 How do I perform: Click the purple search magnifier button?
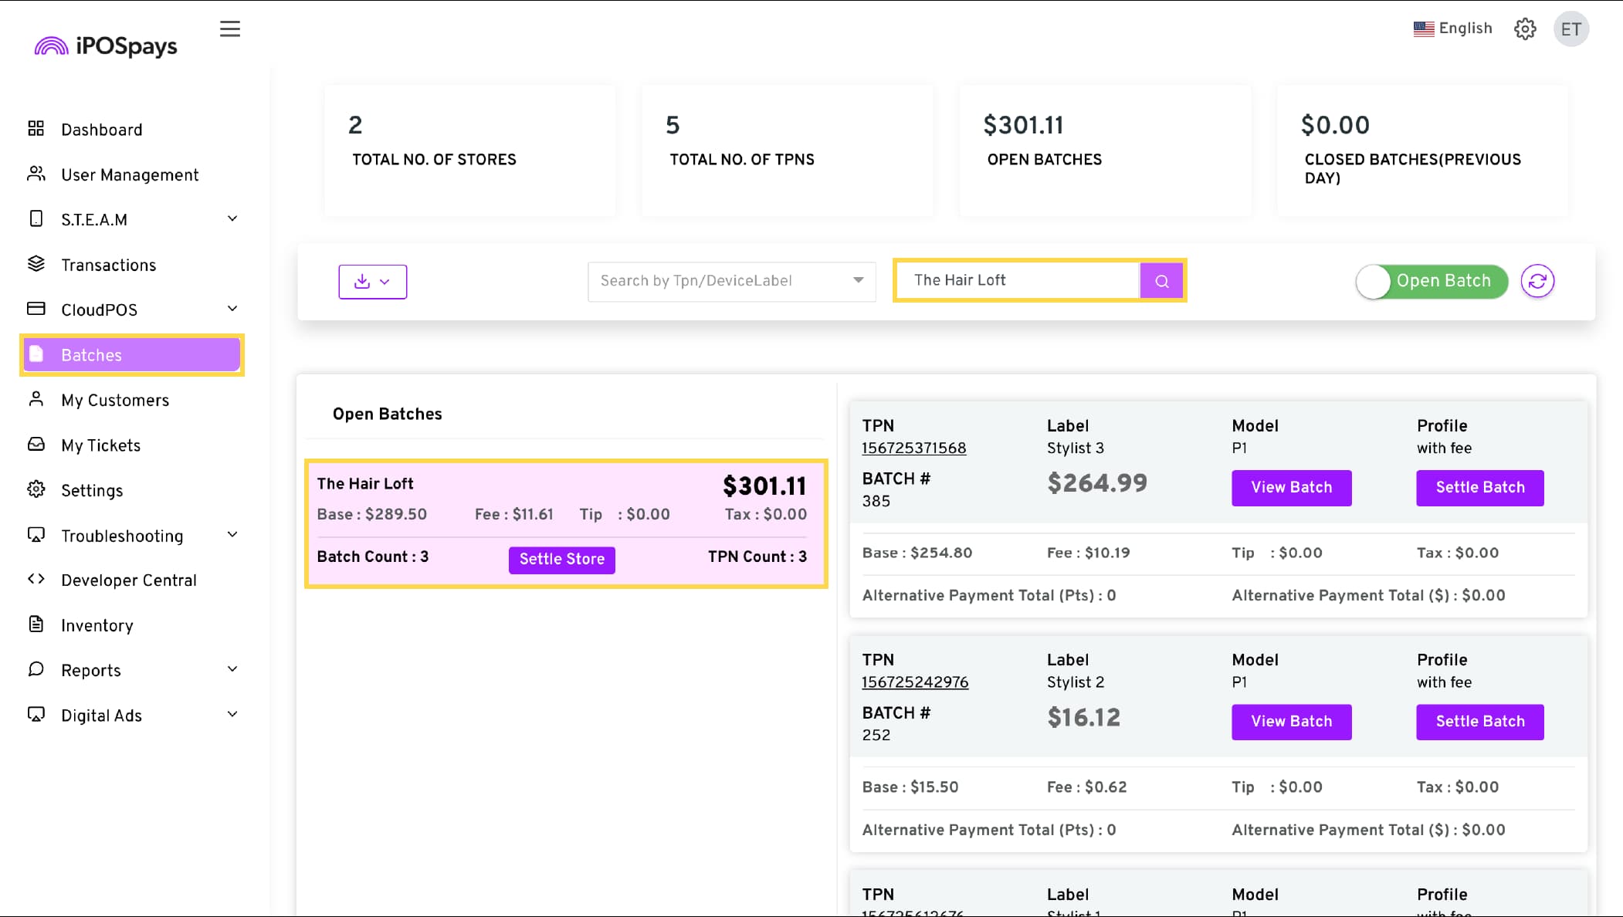point(1161,281)
